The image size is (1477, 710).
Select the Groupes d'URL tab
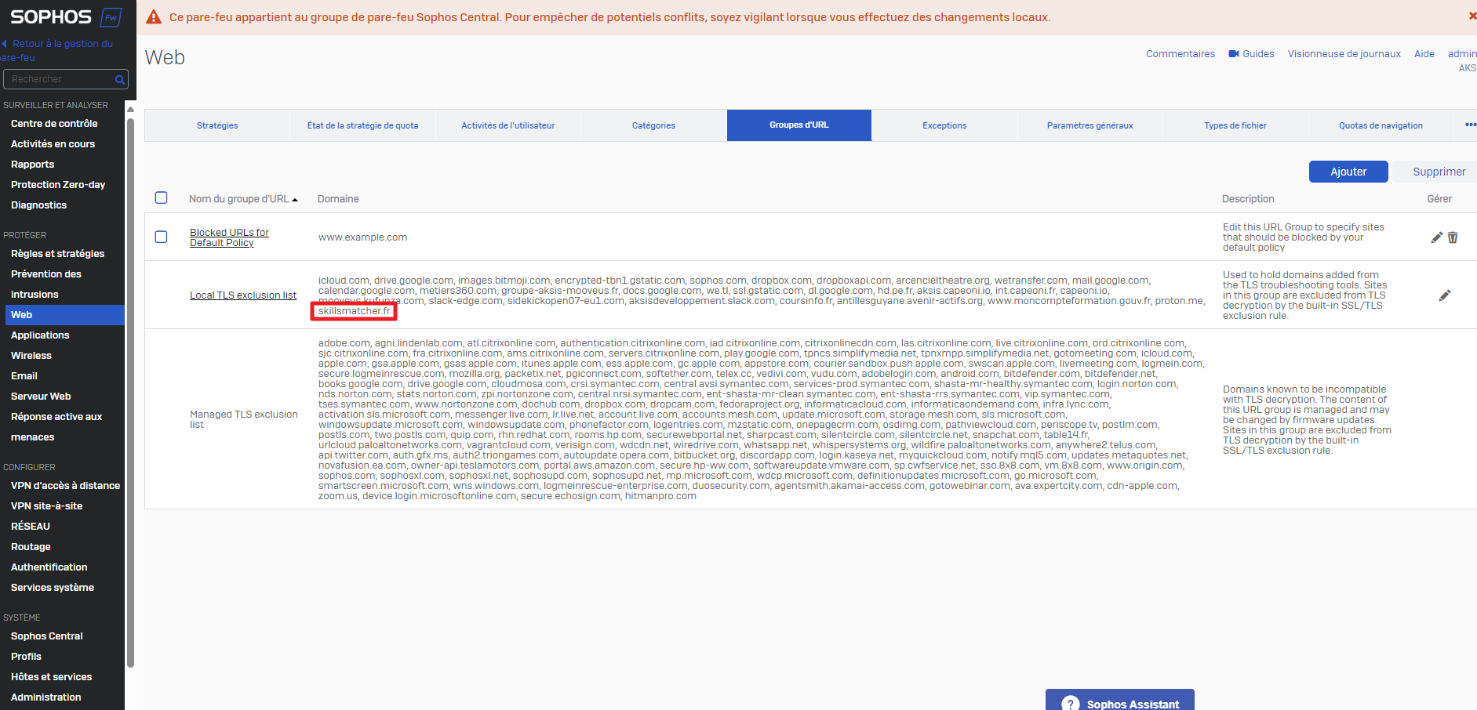799,125
